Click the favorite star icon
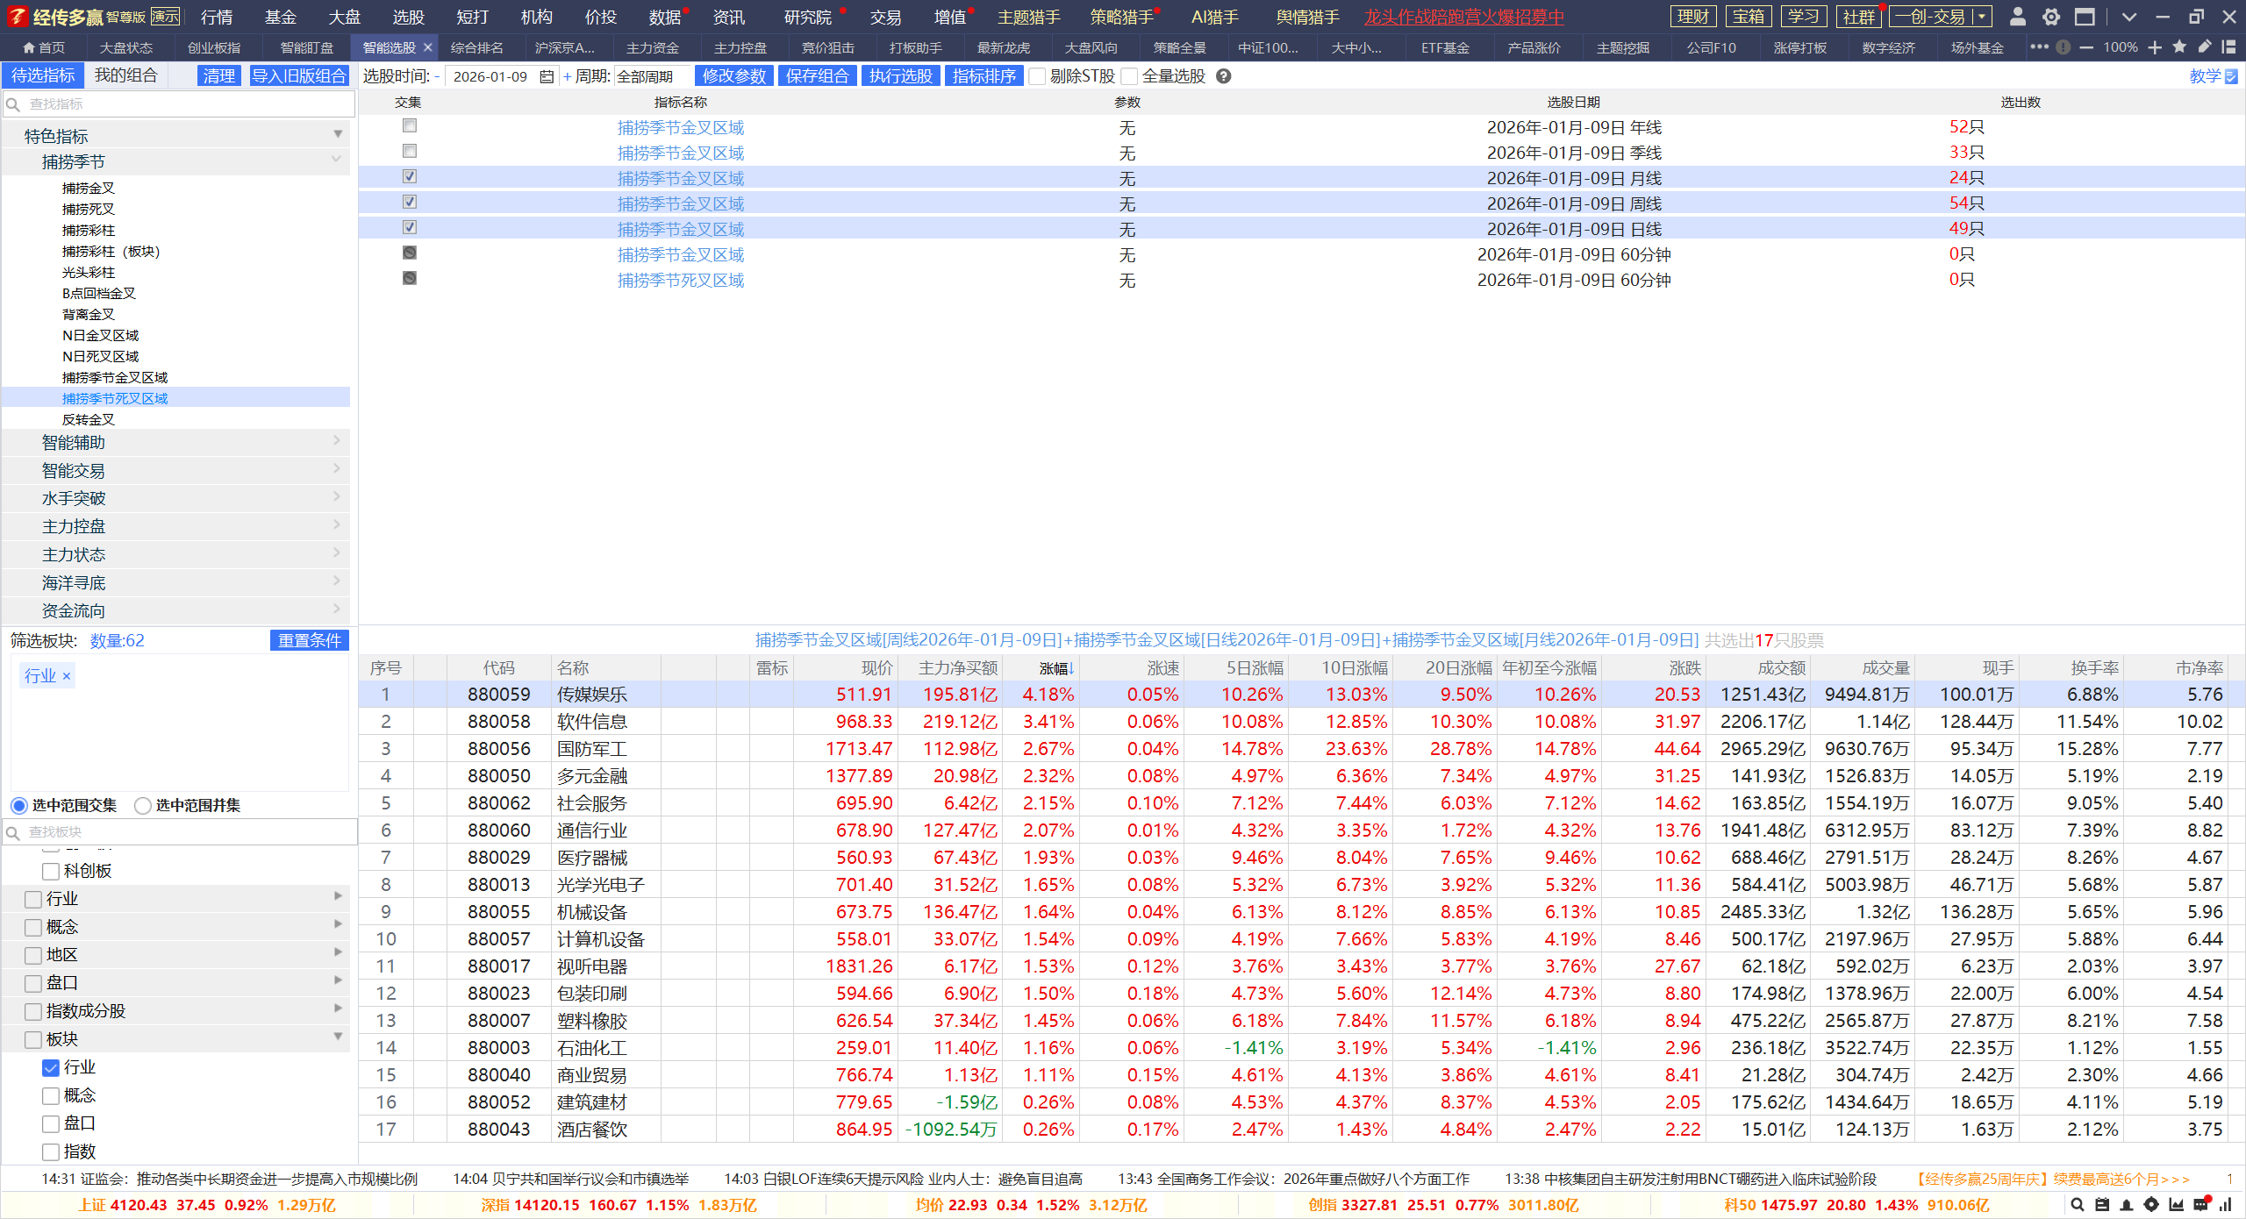Viewport: 2246px width, 1219px height. 2179,47
